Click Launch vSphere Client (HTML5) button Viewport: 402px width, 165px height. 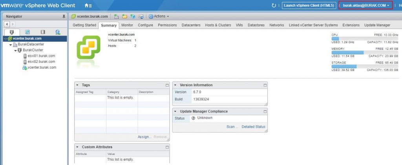(309, 5)
